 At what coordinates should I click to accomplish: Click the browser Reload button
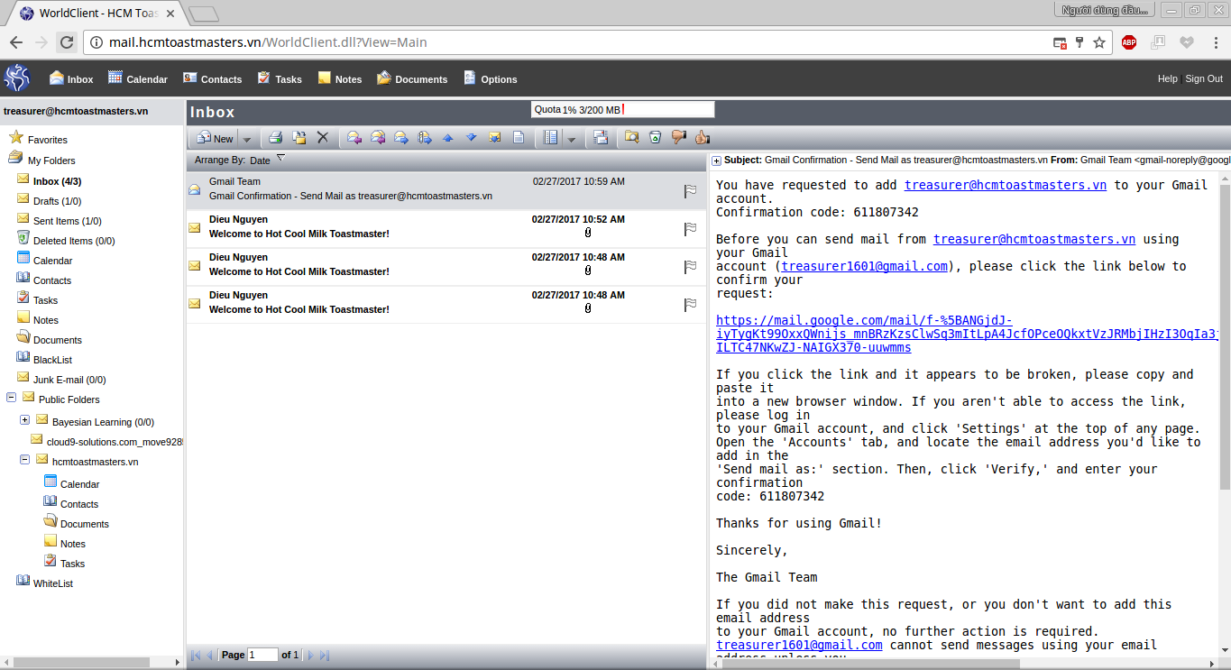point(67,42)
